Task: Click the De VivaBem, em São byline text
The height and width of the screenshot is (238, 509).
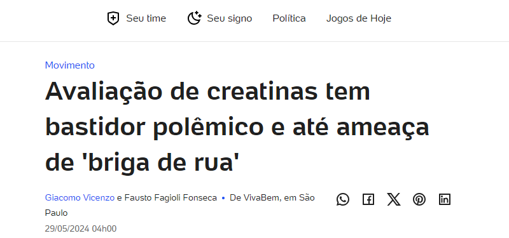Action: (272, 197)
